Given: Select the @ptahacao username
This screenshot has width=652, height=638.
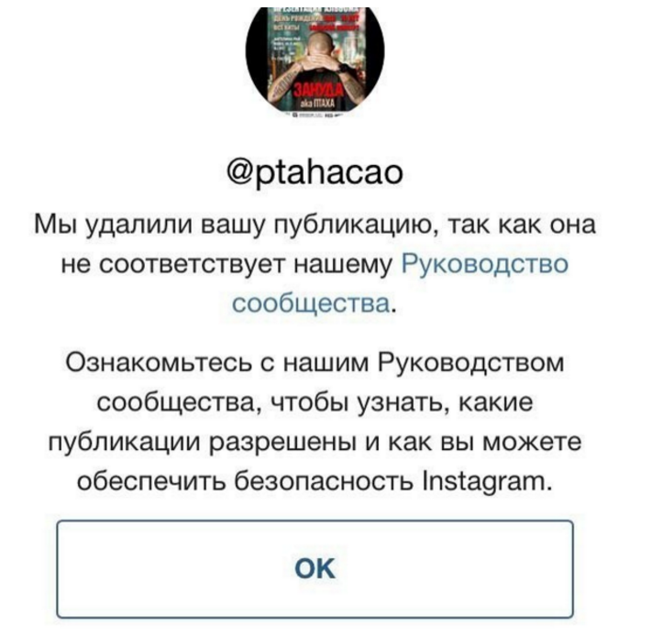Looking at the screenshot, I should (x=315, y=173).
